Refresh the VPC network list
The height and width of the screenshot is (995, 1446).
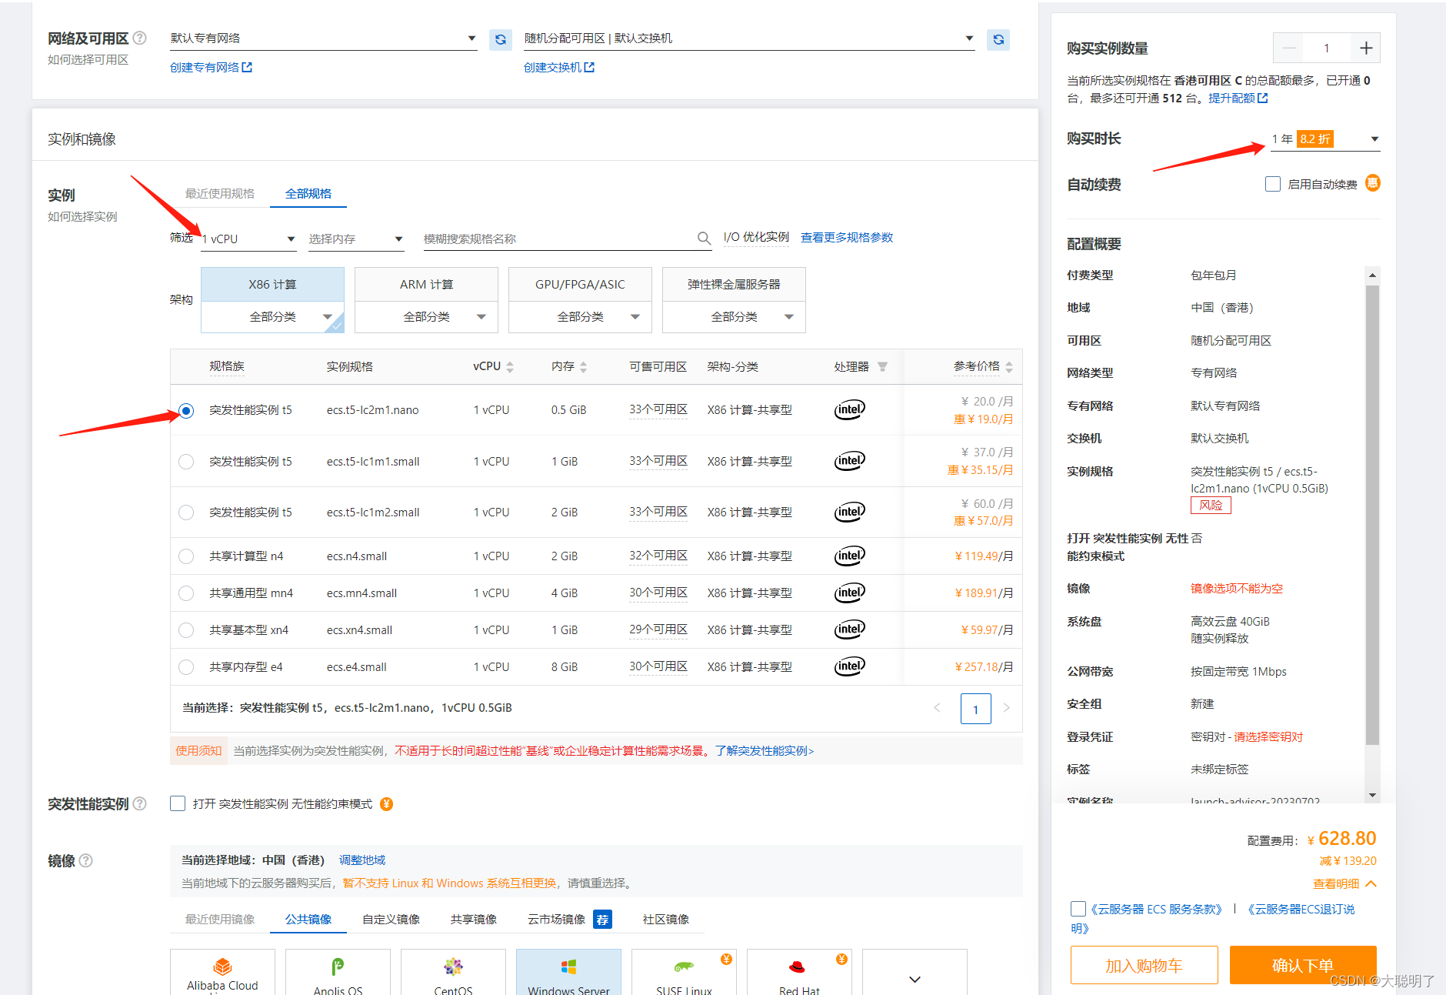click(501, 39)
